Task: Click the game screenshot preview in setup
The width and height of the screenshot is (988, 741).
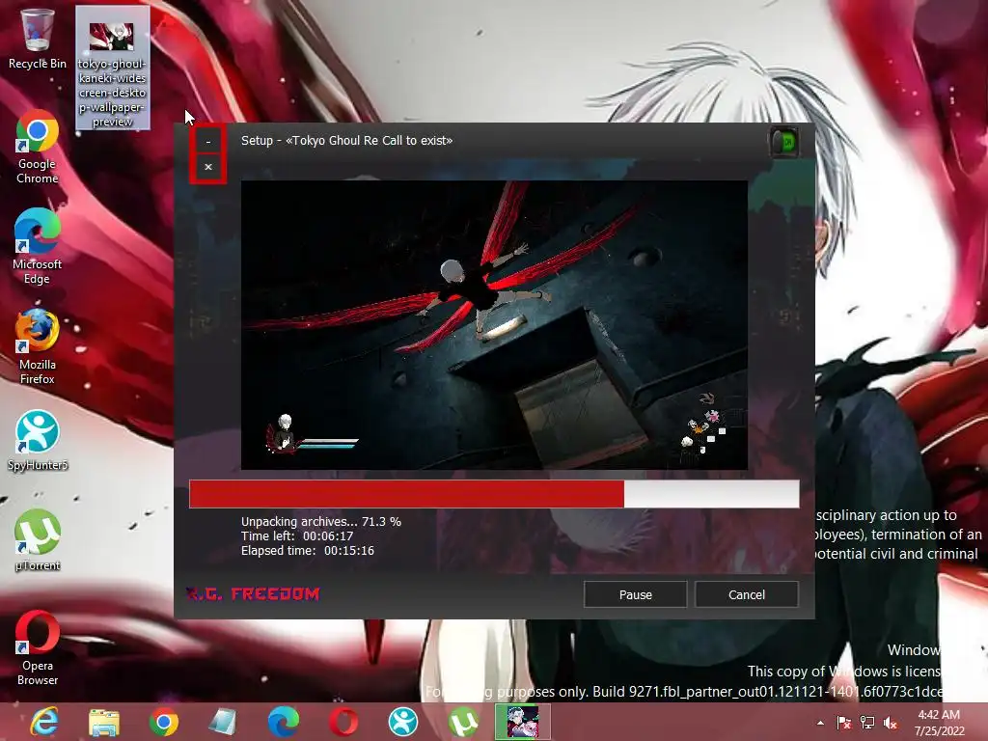Action: [x=494, y=325]
